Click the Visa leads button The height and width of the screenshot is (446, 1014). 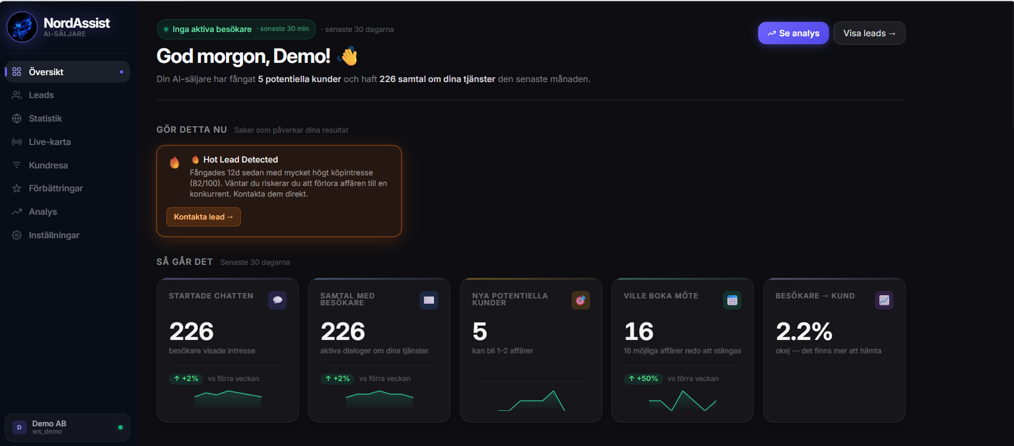pyautogui.click(x=869, y=33)
